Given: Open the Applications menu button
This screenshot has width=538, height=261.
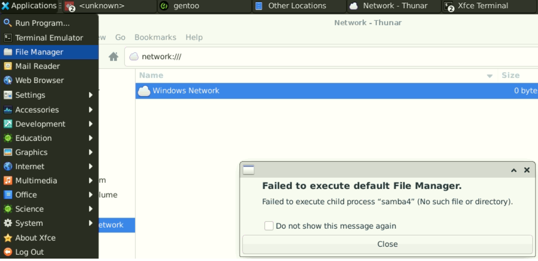Looking at the screenshot, I should pyautogui.click(x=29, y=6).
